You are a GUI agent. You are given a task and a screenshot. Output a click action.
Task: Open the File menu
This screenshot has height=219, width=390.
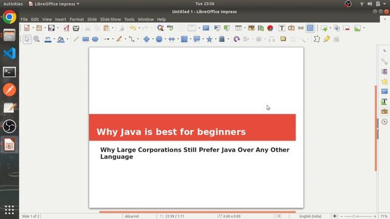click(x=24, y=19)
